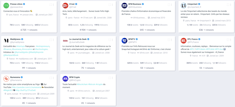
Task: Expand the BFM Business card view
Action: coord(169,5)
